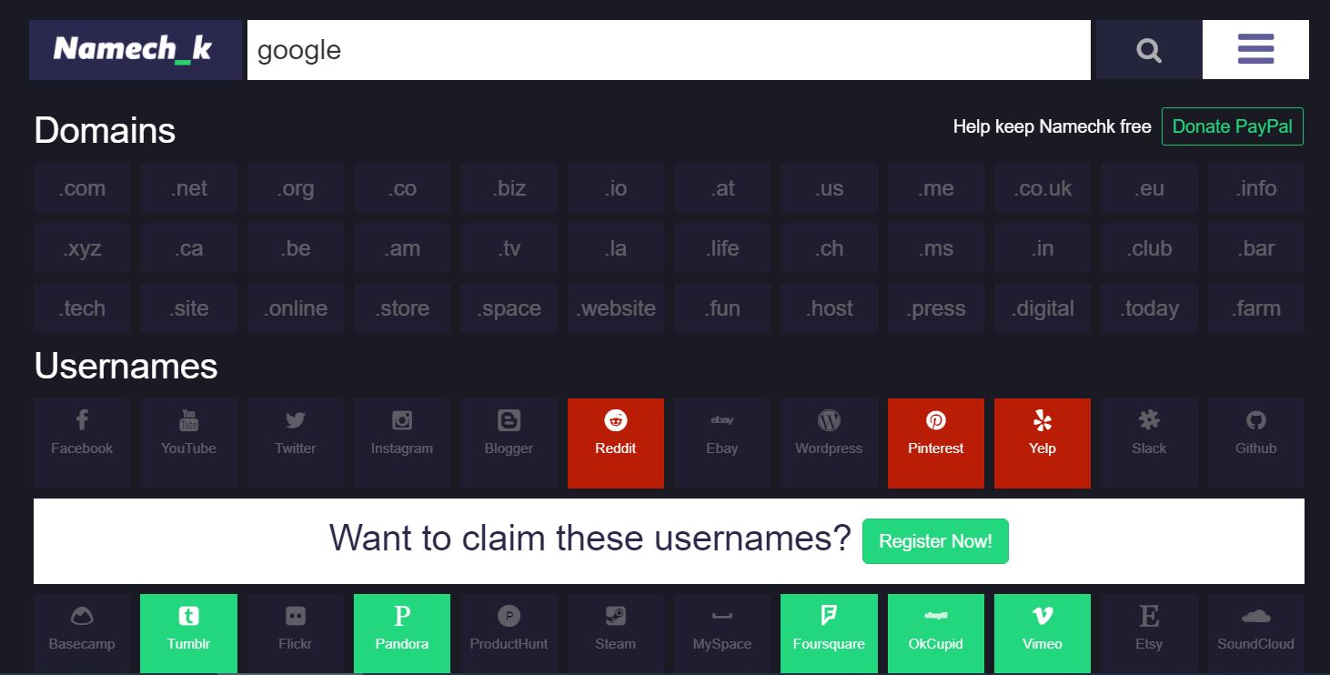This screenshot has height=675, width=1330.
Task: Select the Flickr username tile
Action: (296, 633)
